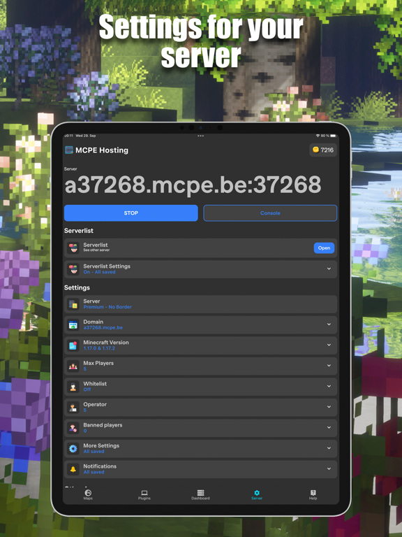Expand the Serverlist Settings chevron

click(x=329, y=268)
